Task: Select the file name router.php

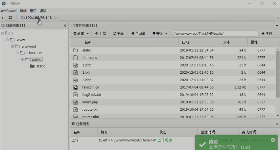Action: [90, 117]
